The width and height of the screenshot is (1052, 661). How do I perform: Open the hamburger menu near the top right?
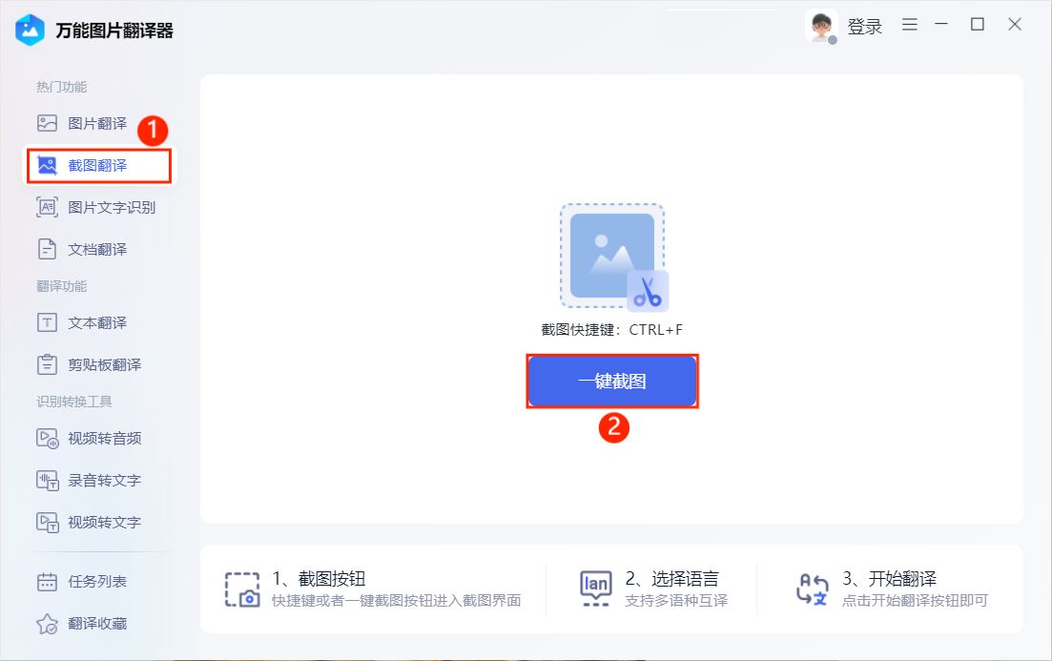[909, 25]
